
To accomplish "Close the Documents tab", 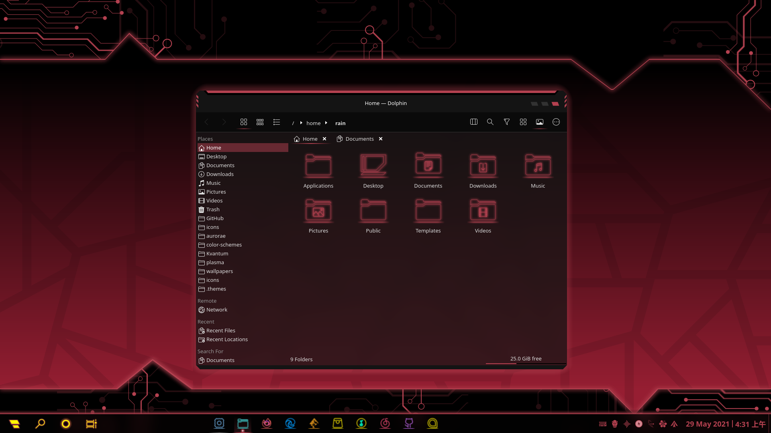I will coord(381,139).
